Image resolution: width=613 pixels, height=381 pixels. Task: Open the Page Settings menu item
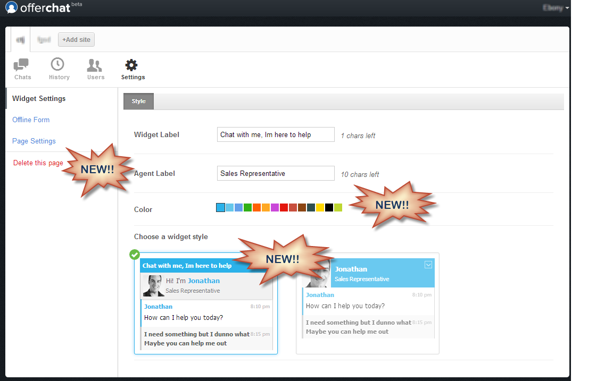click(x=34, y=141)
